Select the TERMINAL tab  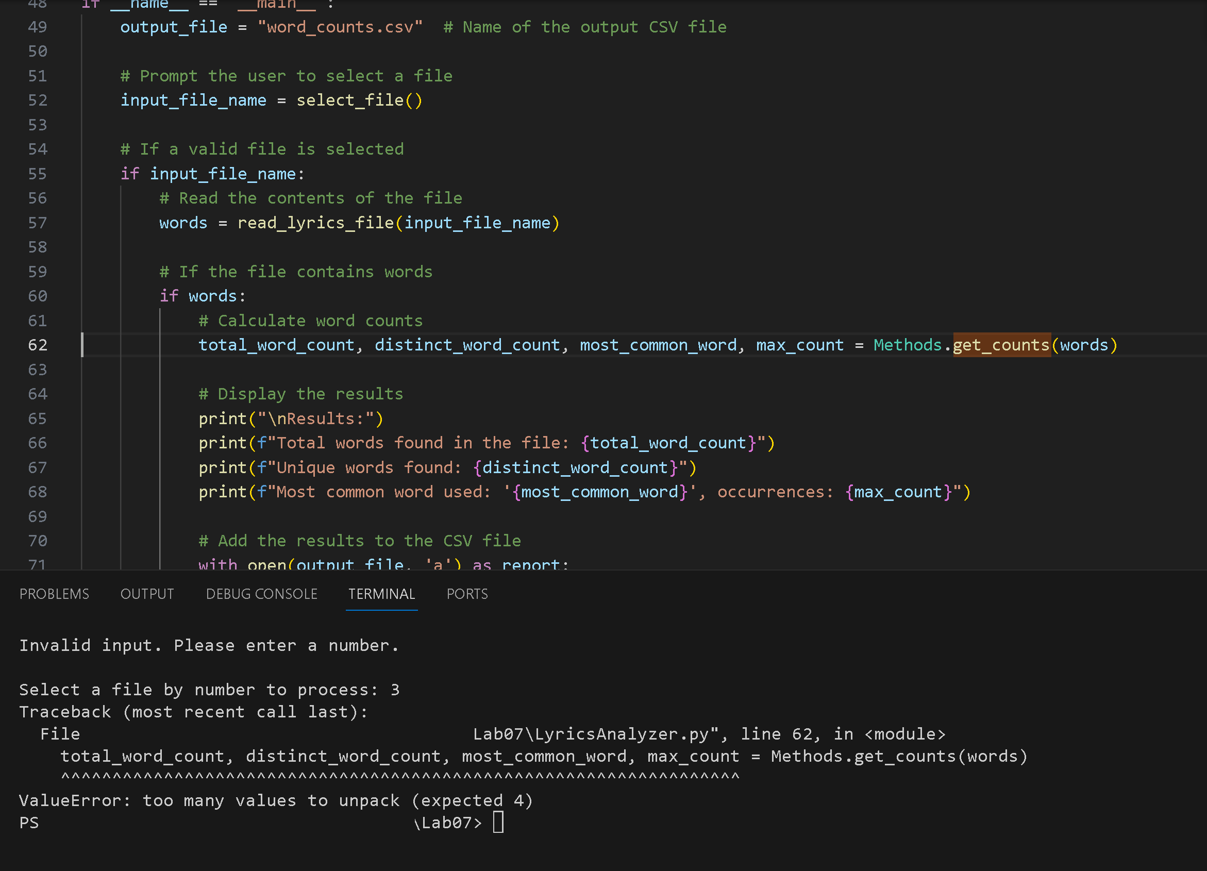tap(381, 594)
